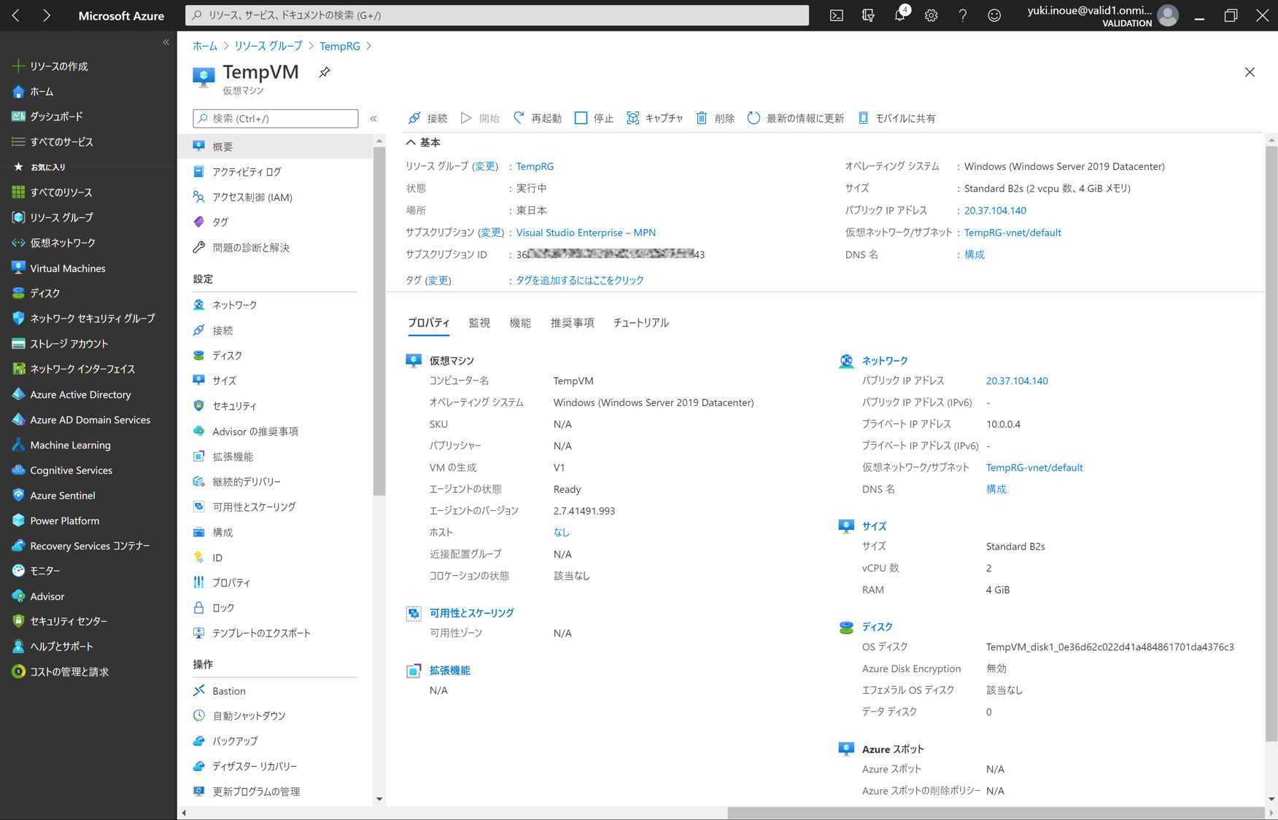Image resolution: width=1278 pixels, height=820 pixels.
Task: Click the リソース グループ breadcrumb link
Action: pyautogui.click(x=268, y=46)
